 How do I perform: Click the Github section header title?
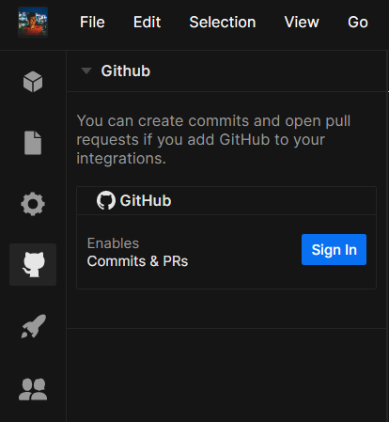(x=126, y=70)
